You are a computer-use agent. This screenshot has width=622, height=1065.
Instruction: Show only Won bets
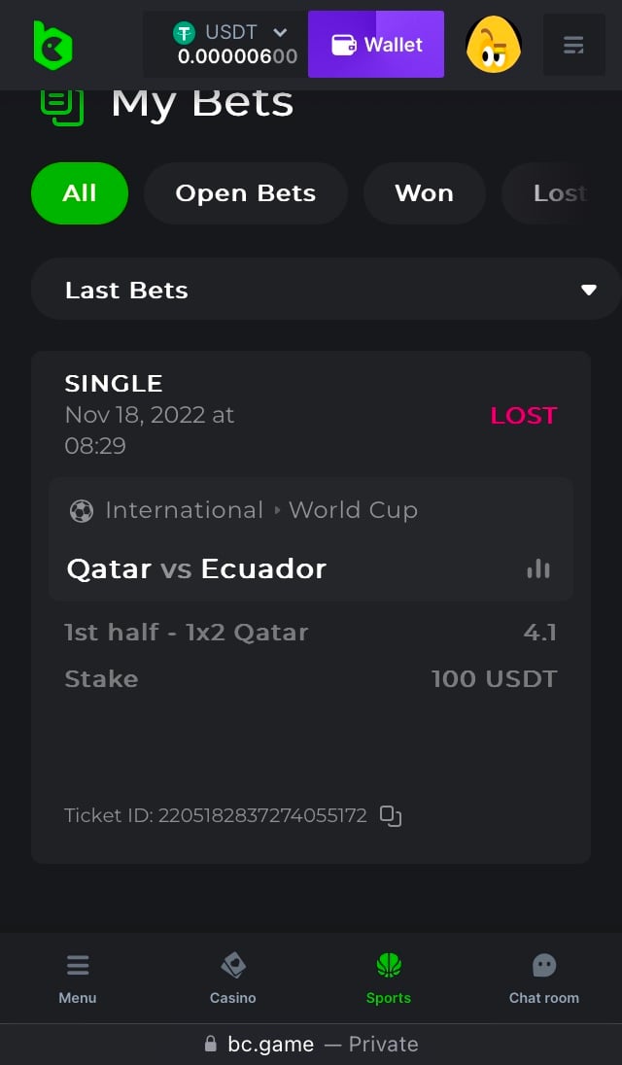424,193
